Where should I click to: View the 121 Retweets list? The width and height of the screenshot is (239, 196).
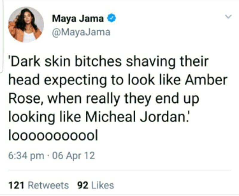click(39, 185)
